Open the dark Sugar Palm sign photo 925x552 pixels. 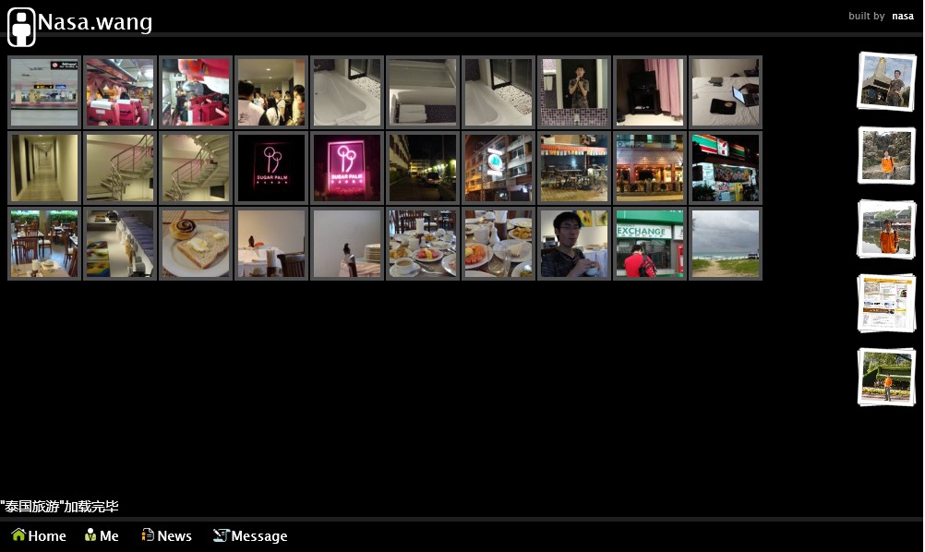click(271, 168)
